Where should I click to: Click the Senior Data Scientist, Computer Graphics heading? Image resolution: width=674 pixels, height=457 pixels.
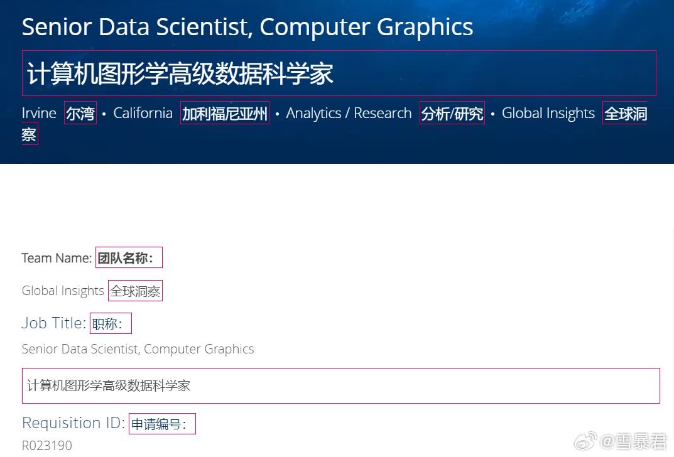coord(247,27)
